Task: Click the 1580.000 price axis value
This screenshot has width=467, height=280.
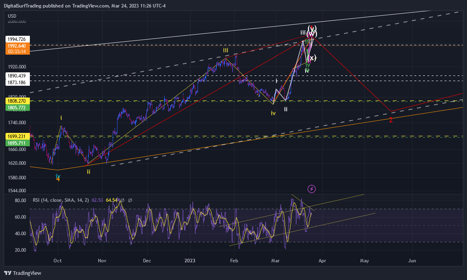Action: (16, 177)
